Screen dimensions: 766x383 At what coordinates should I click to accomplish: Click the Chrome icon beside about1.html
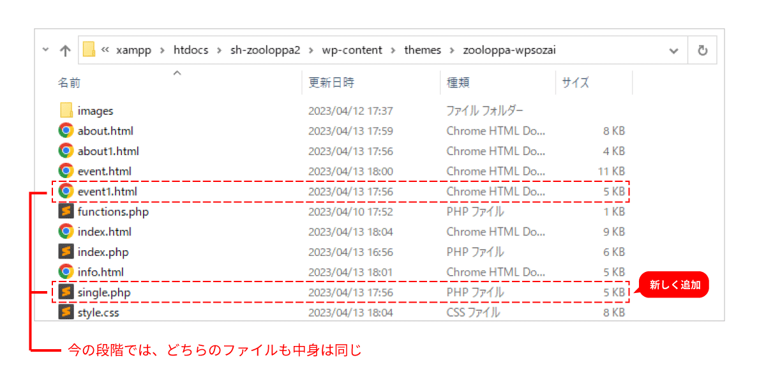tap(66, 151)
